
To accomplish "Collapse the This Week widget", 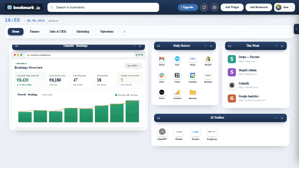I will click(282, 46).
